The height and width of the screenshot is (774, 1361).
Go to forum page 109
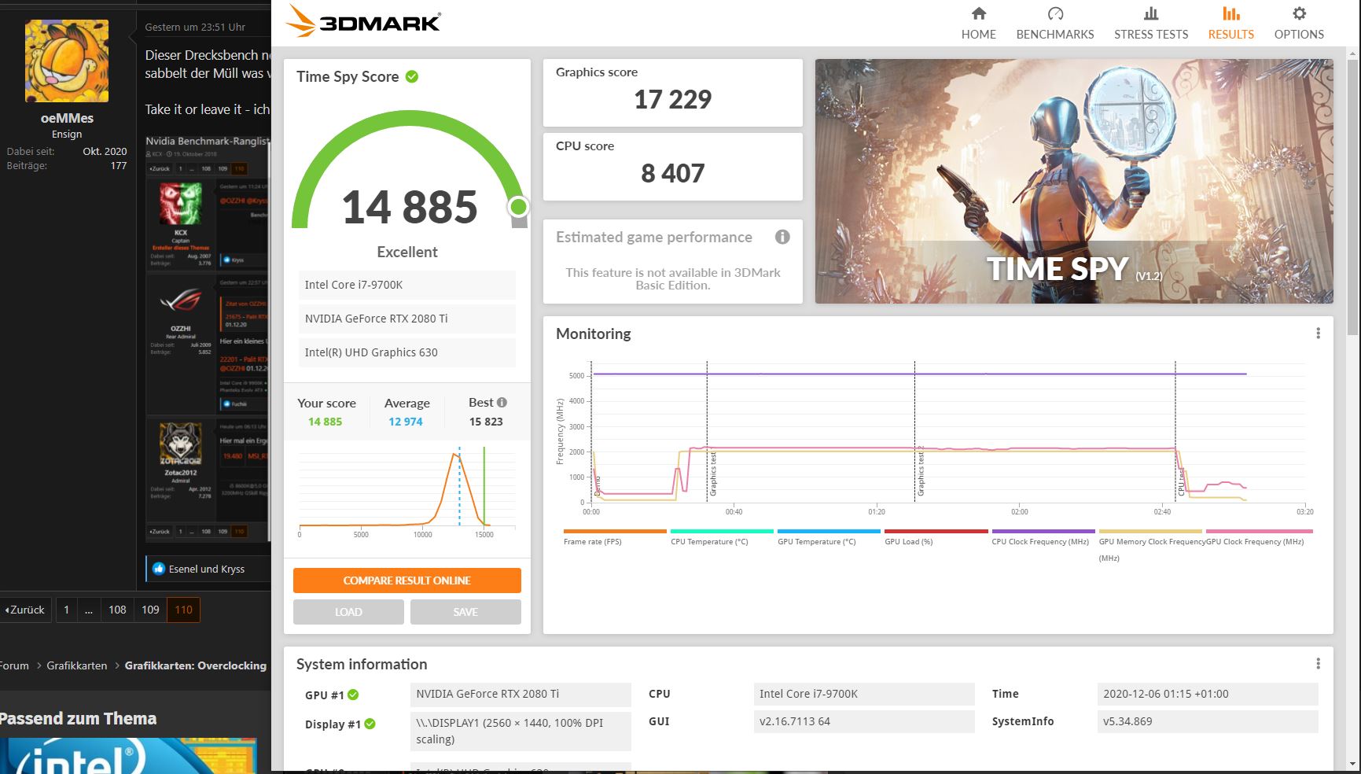click(150, 610)
